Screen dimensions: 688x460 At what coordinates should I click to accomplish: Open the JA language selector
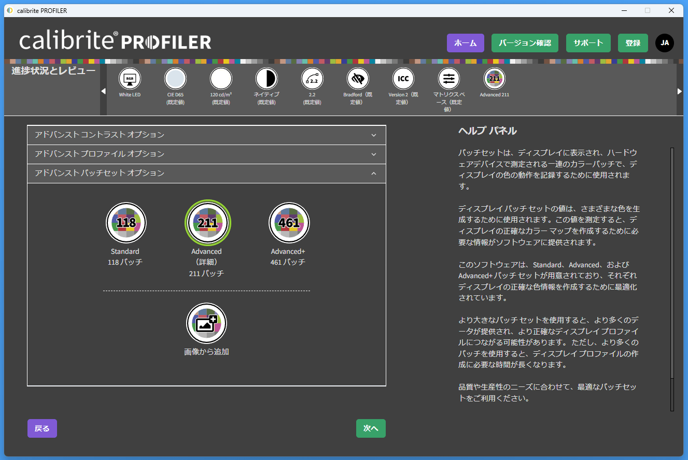[x=665, y=43]
